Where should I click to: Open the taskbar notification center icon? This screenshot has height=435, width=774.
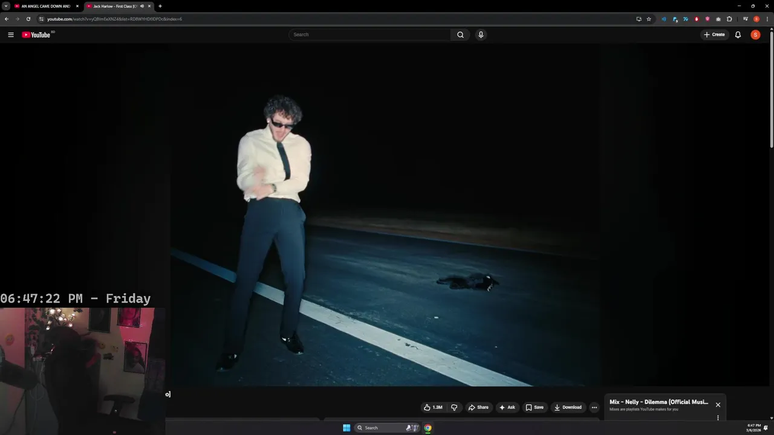click(x=766, y=428)
